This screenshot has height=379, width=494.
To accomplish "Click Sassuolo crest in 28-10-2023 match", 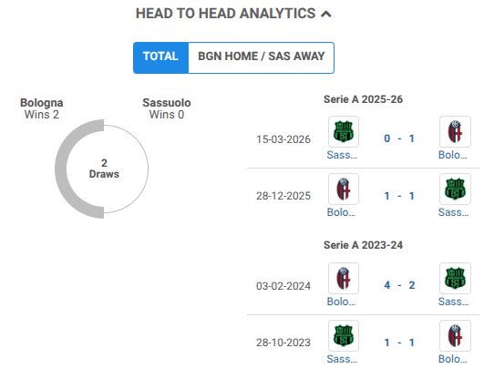I will click(x=344, y=335).
